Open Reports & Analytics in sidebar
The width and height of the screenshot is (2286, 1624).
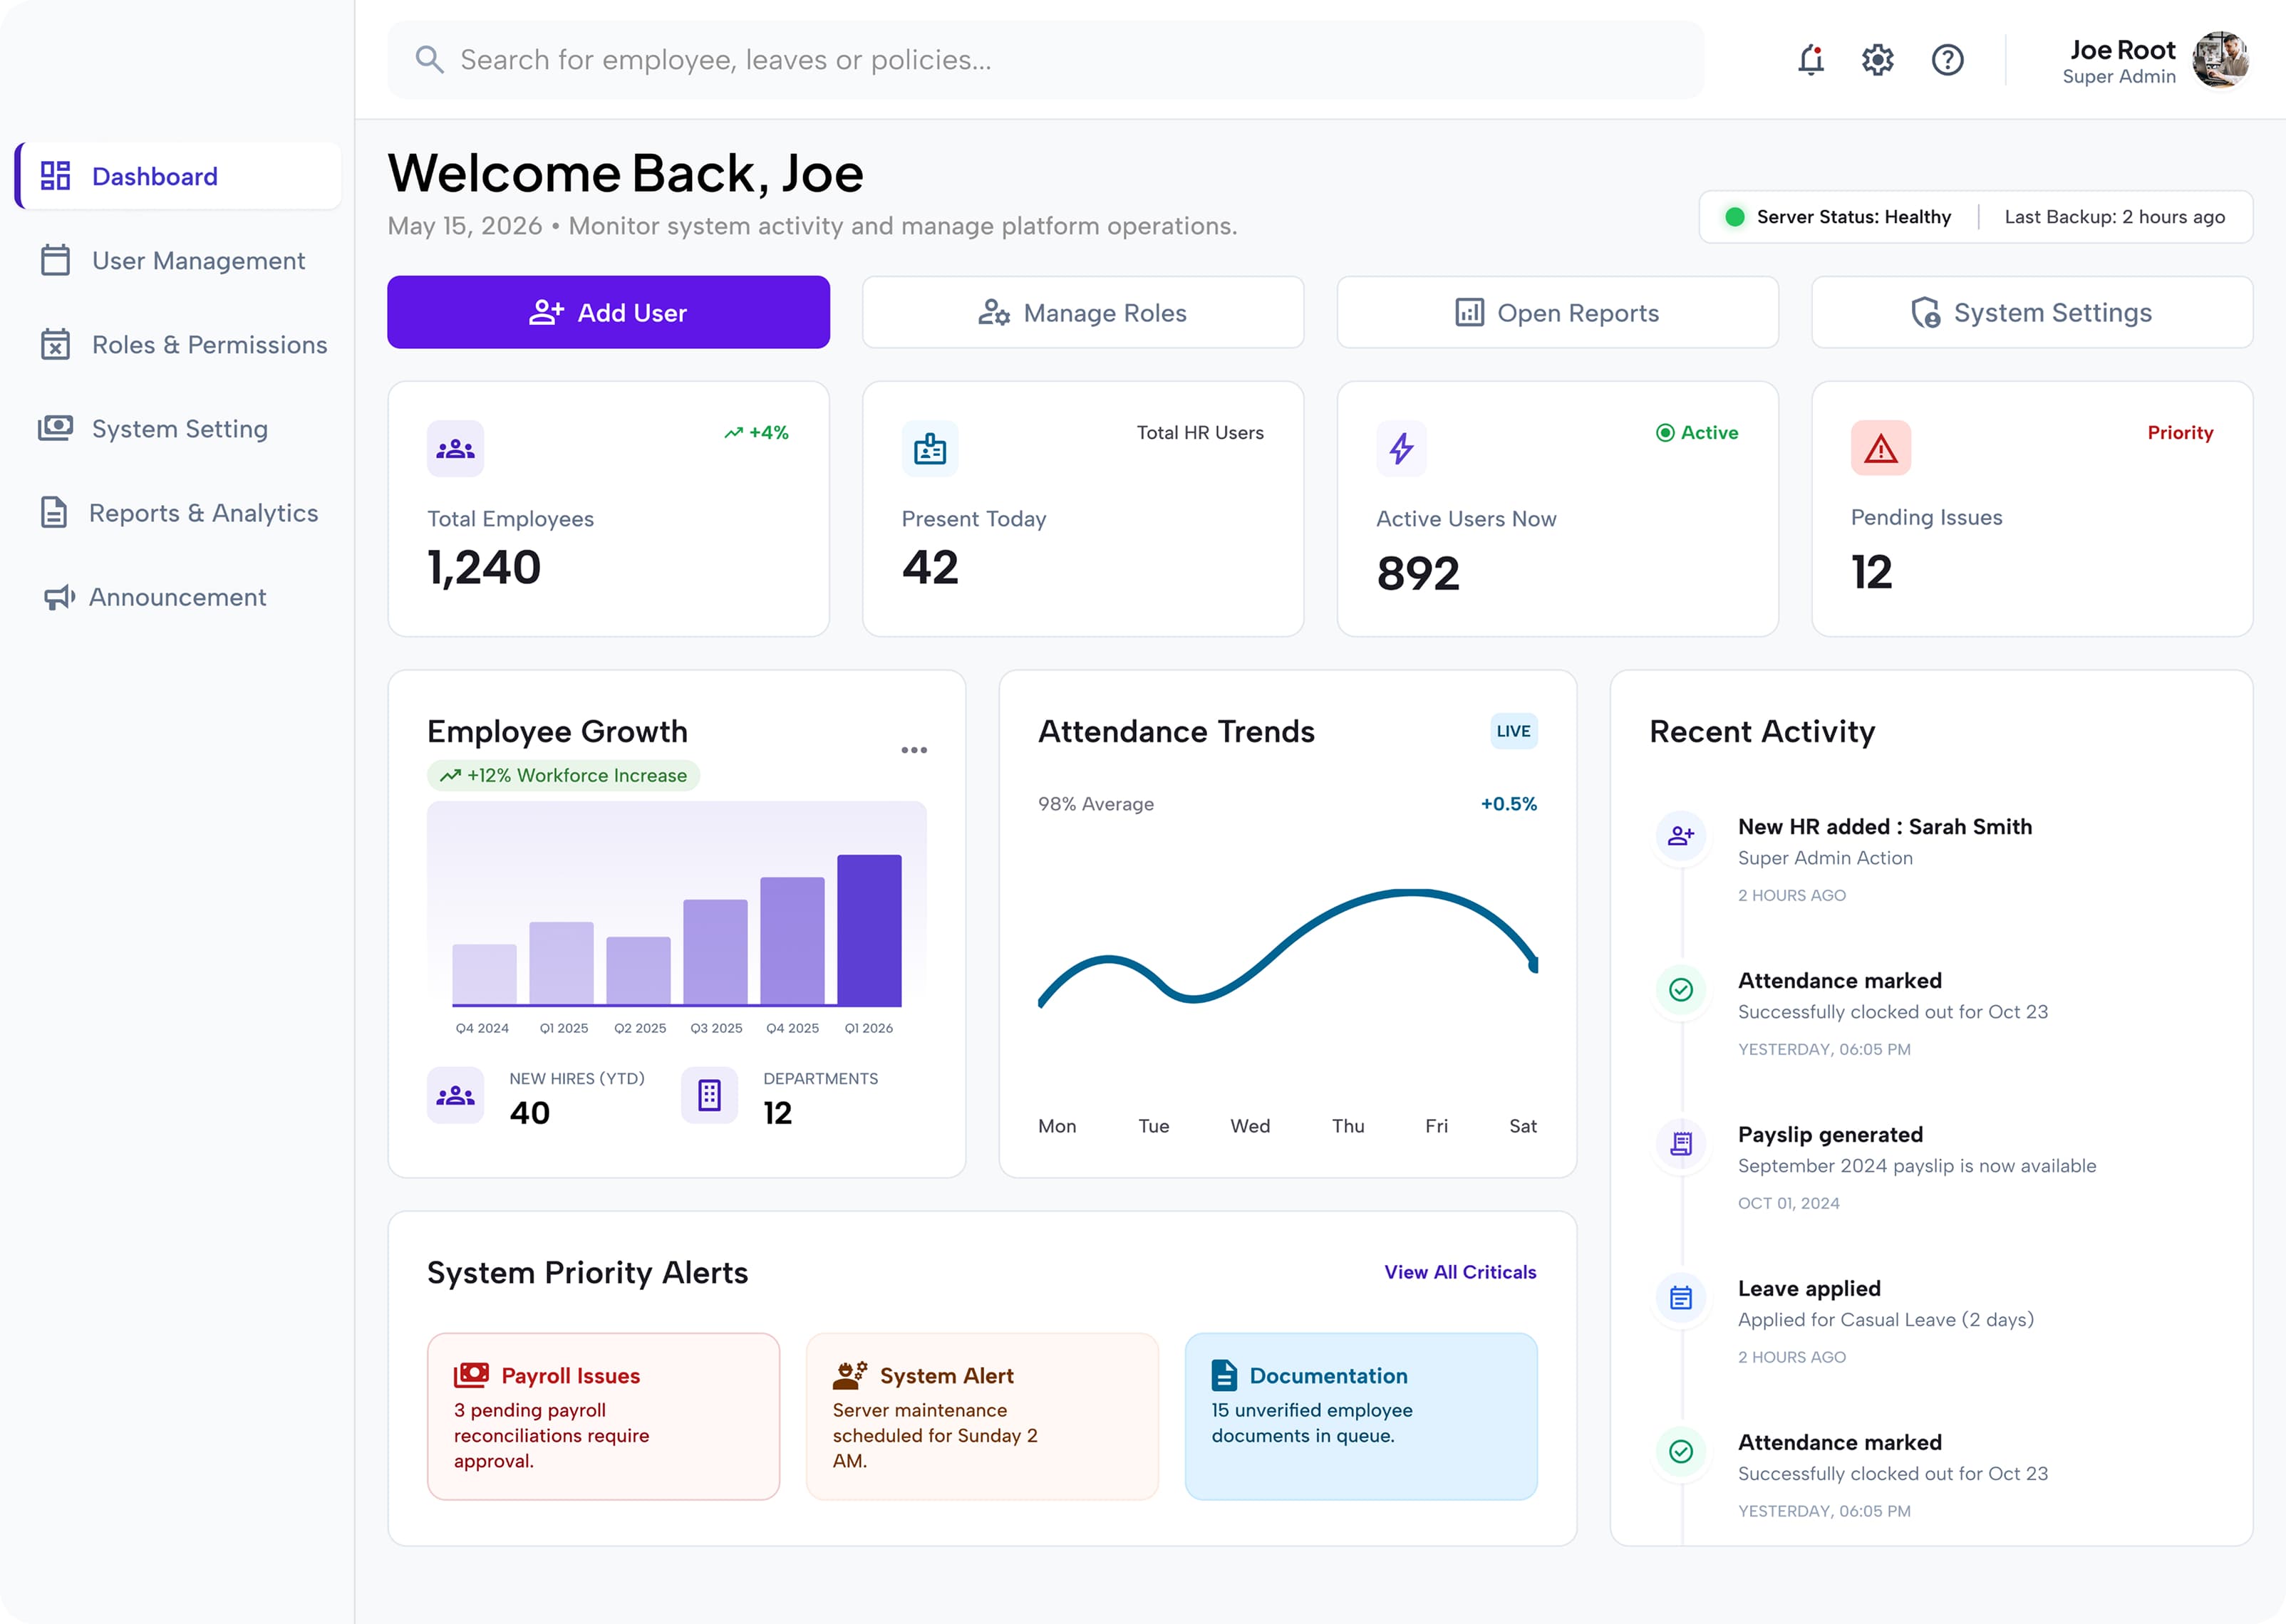pyautogui.click(x=178, y=512)
